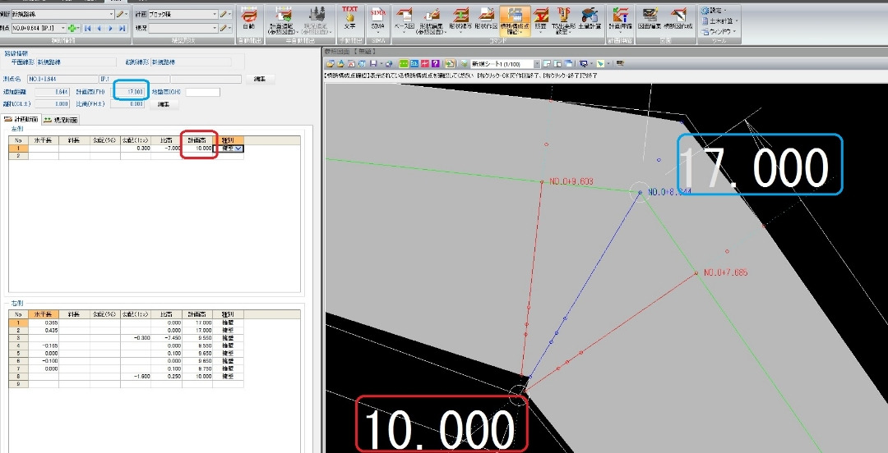The width and height of the screenshot is (888, 453).
Task: Go to the last station arrow button
Action: point(122,28)
